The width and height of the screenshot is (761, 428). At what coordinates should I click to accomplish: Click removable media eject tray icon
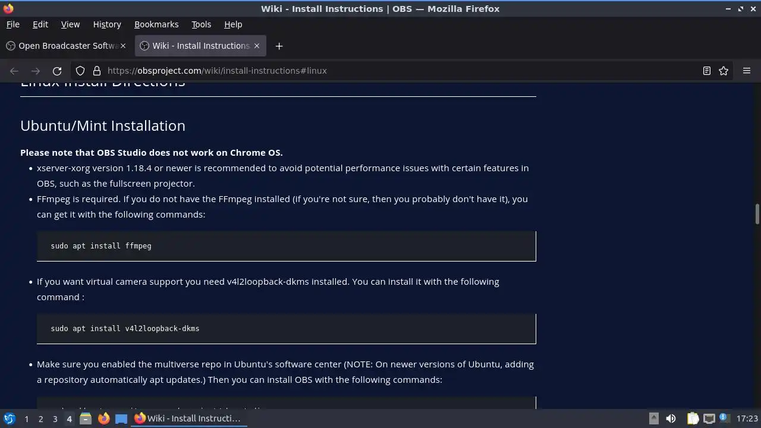click(x=653, y=418)
